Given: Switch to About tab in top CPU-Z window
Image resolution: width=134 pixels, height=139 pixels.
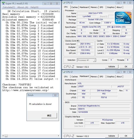Looking at the screenshot, I should pos(119,7).
